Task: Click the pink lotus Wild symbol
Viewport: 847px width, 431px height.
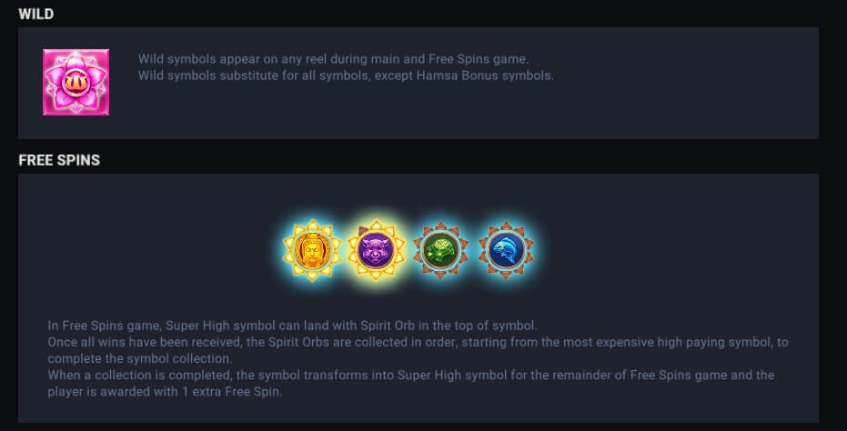Action: pyautogui.click(x=76, y=83)
